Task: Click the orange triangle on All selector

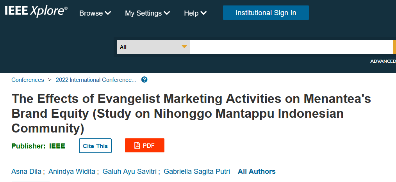Action: (x=184, y=47)
